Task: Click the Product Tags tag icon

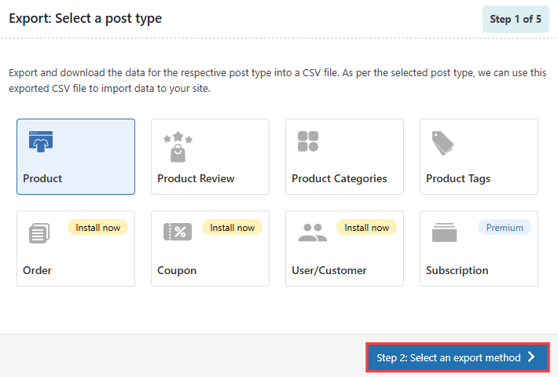Action: click(x=442, y=144)
